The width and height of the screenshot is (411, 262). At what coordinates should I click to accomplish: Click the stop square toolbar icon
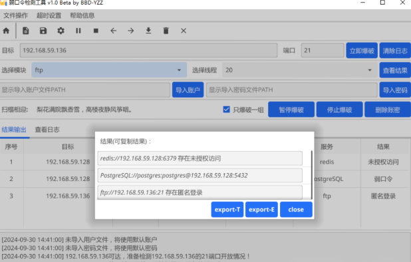pyautogui.click(x=96, y=31)
